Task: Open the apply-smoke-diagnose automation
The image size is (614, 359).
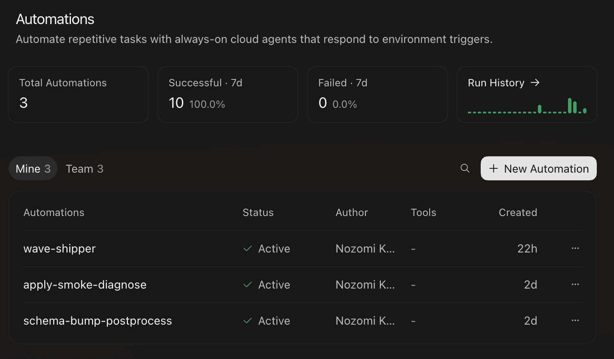Action: (x=85, y=285)
